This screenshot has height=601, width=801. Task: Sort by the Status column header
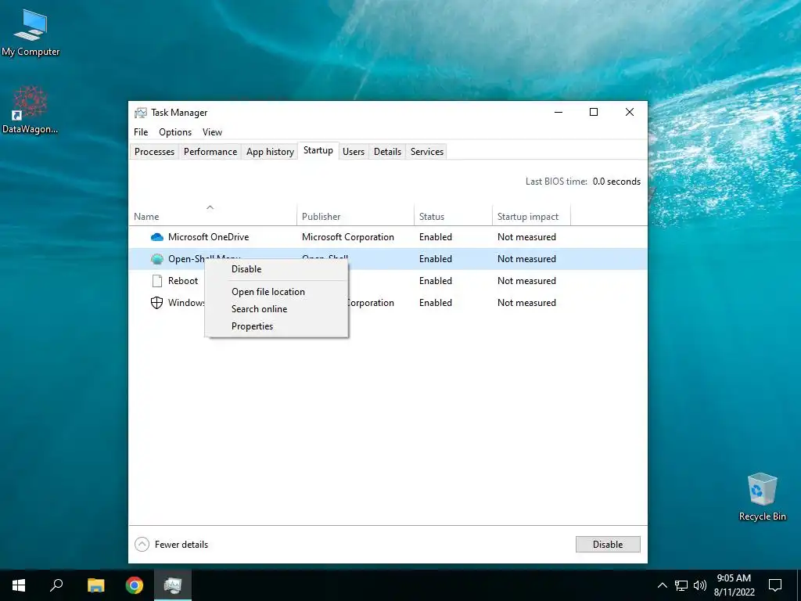pos(453,216)
